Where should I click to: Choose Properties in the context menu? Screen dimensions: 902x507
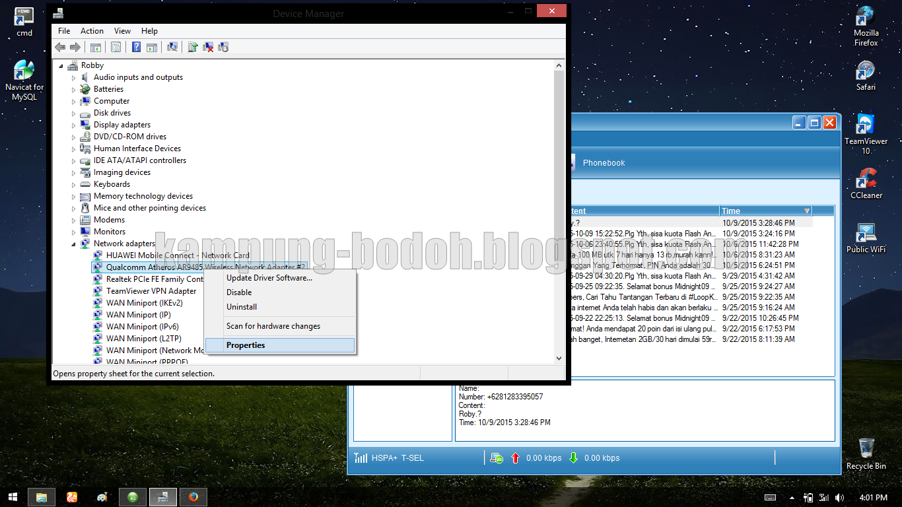tap(280, 345)
